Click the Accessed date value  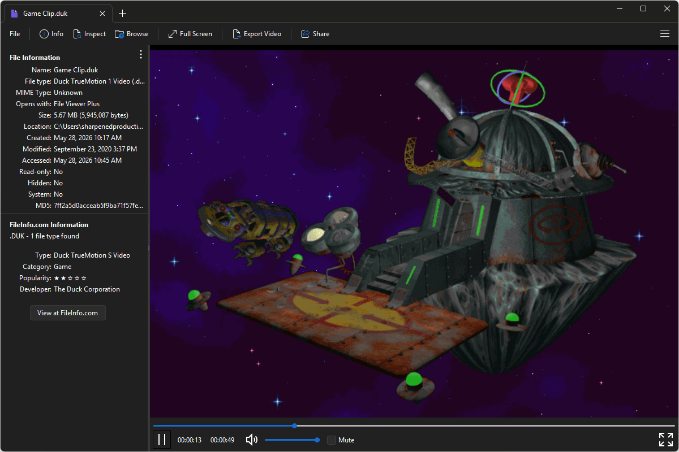[88, 160]
